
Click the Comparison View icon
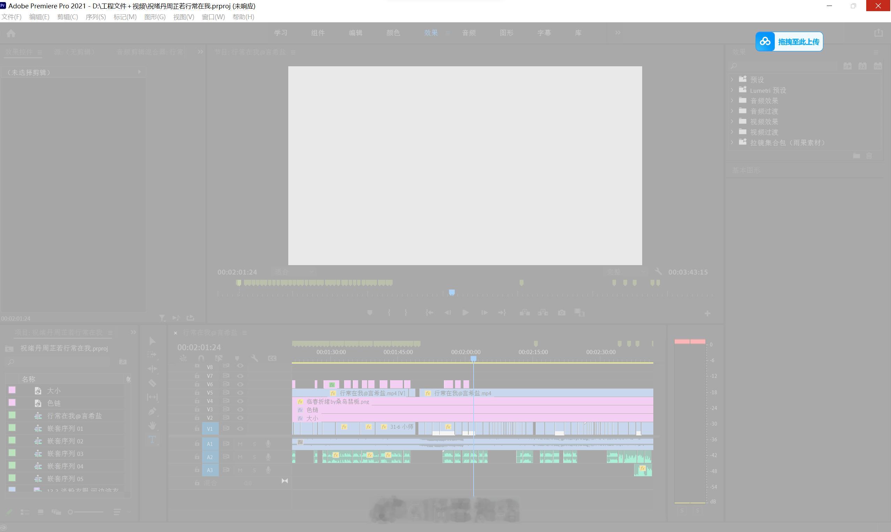tap(579, 313)
